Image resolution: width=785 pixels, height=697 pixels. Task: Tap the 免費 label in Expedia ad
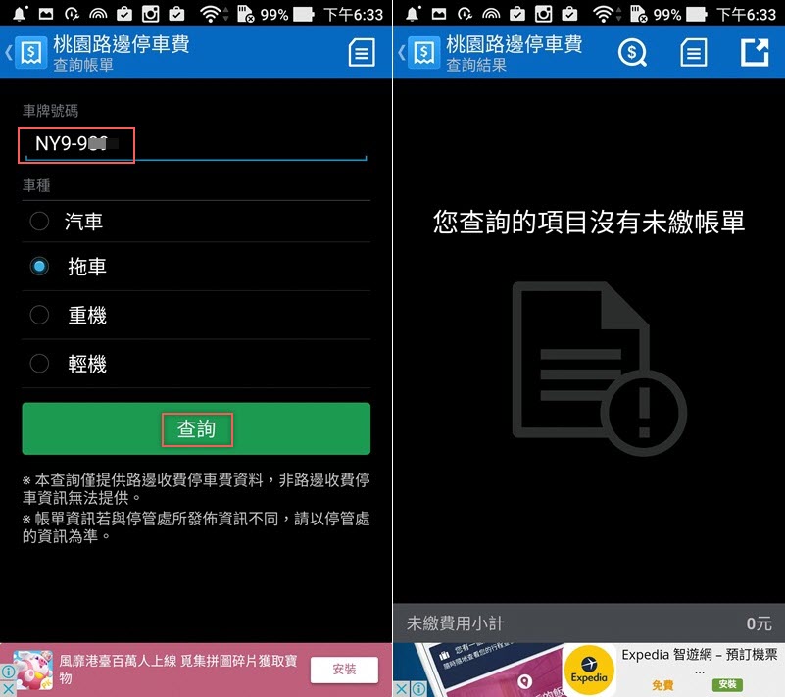point(662,685)
